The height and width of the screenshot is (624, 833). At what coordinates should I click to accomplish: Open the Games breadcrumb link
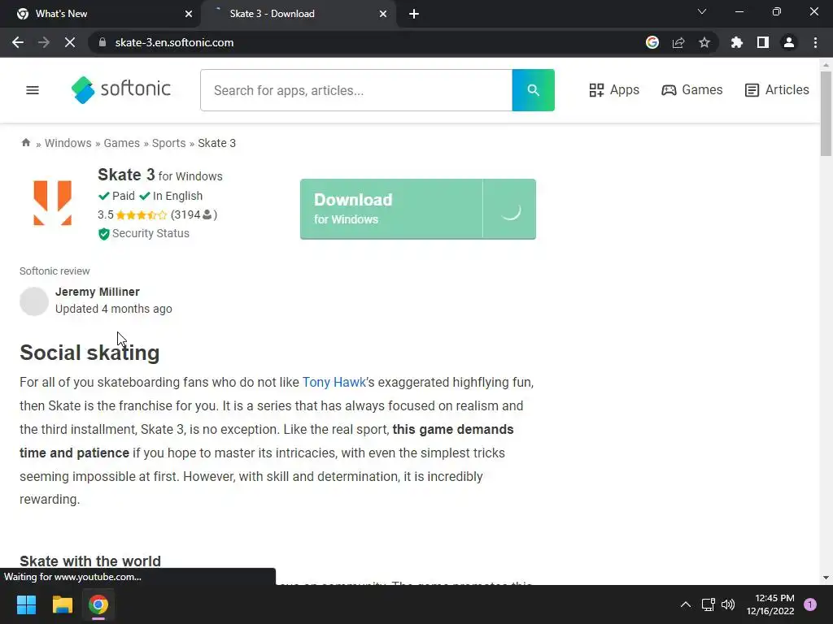(122, 143)
